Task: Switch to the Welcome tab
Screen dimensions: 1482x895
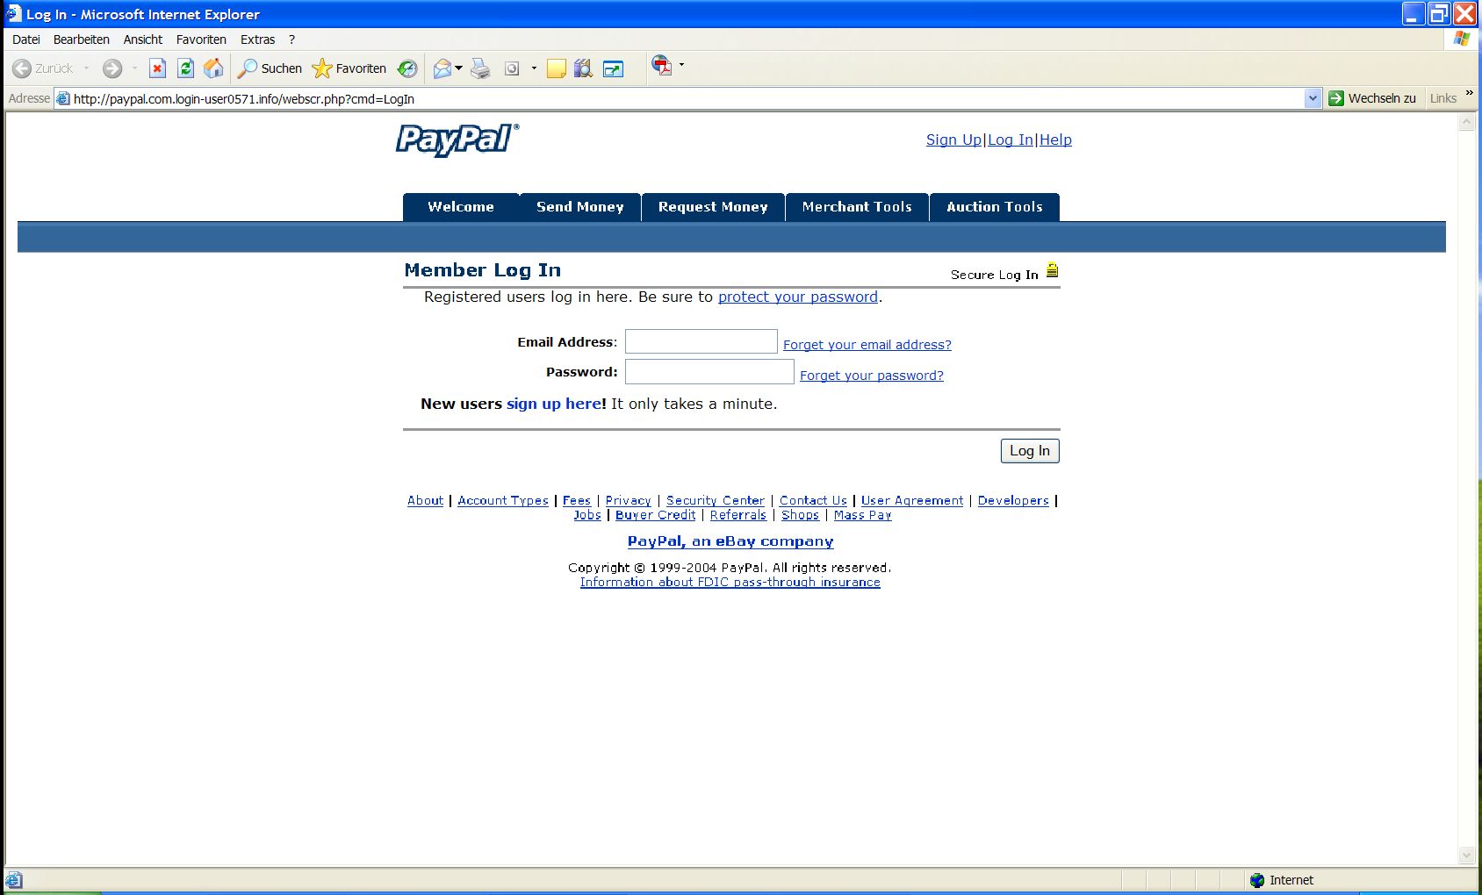Action: tap(461, 207)
